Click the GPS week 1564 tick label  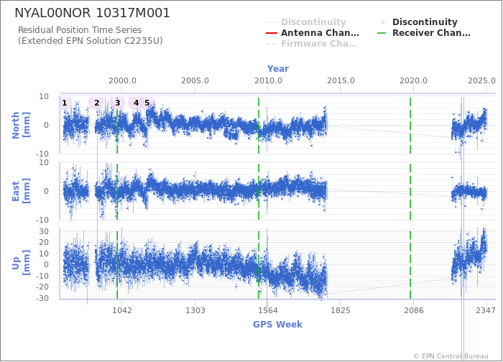[268, 310]
